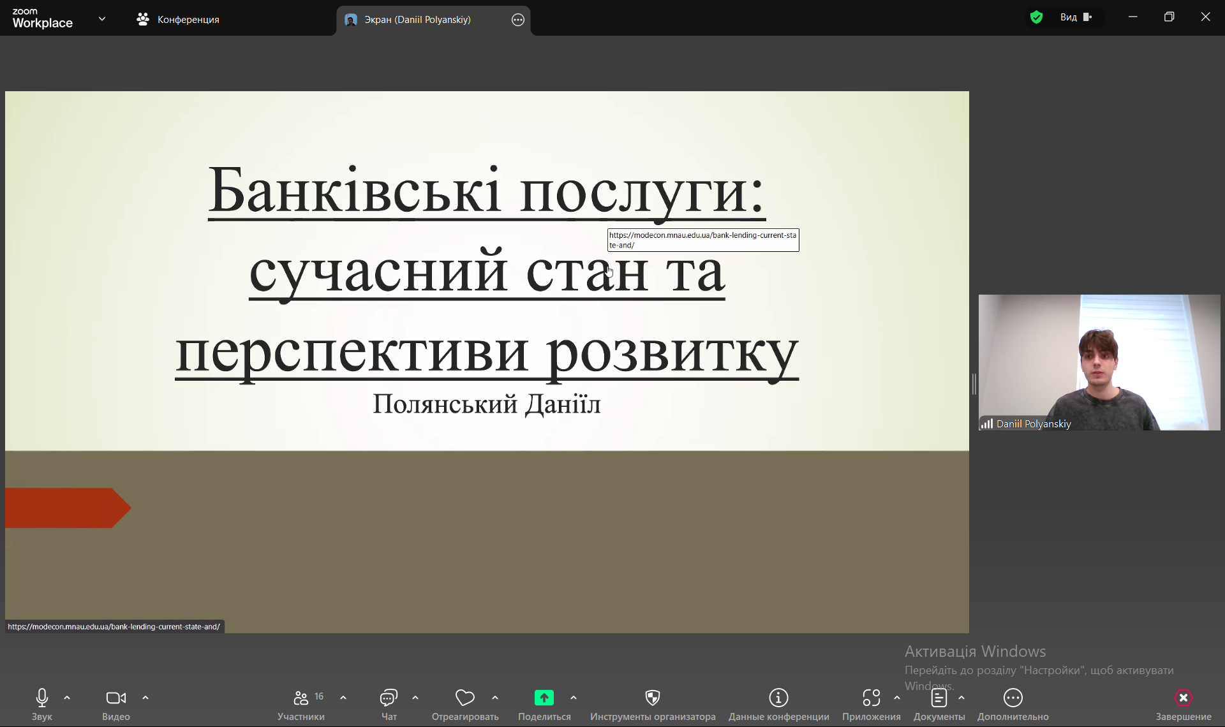Expand video options arrow beside Видео
Screen dimensions: 1225x727
point(145,698)
